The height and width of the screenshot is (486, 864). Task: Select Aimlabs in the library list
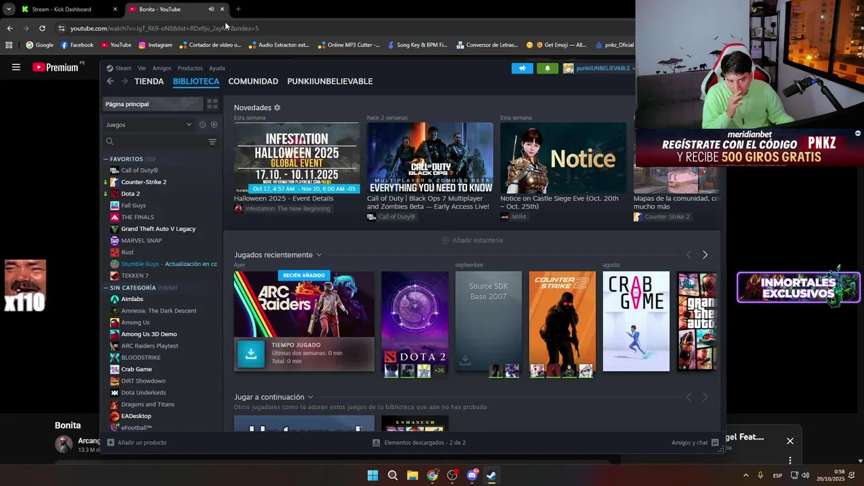(132, 299)
